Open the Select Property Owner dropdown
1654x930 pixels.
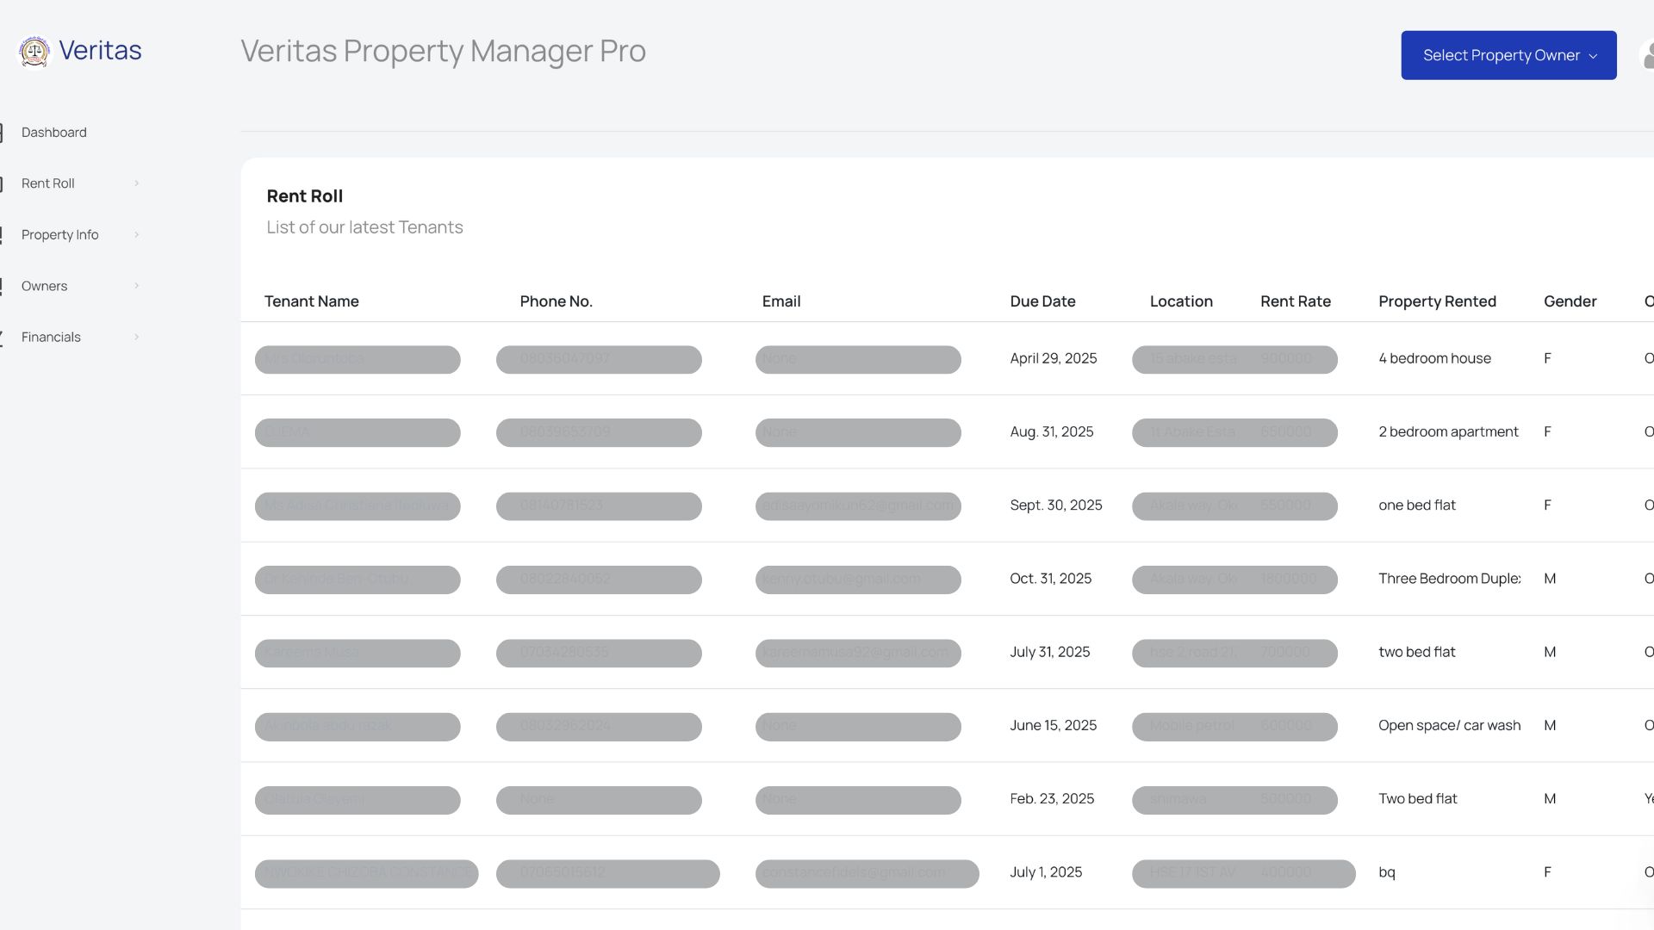1508,56
